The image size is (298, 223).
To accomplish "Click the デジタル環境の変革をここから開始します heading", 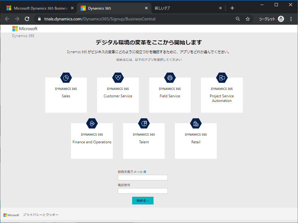I will tap(149, 42).
